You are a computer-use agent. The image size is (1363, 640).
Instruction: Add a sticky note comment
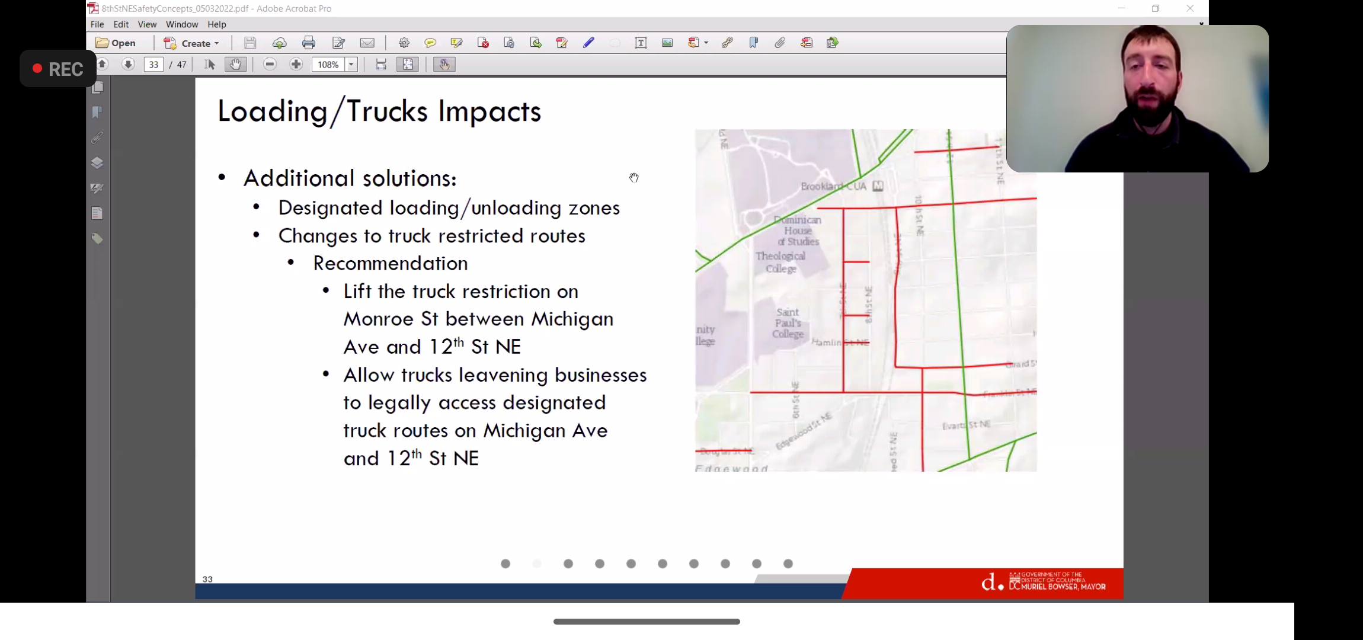[430, 43]
